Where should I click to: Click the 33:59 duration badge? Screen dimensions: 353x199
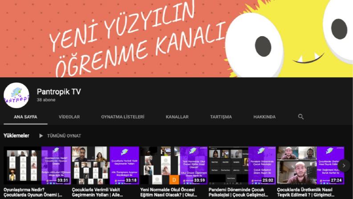[x=199, y=180]
